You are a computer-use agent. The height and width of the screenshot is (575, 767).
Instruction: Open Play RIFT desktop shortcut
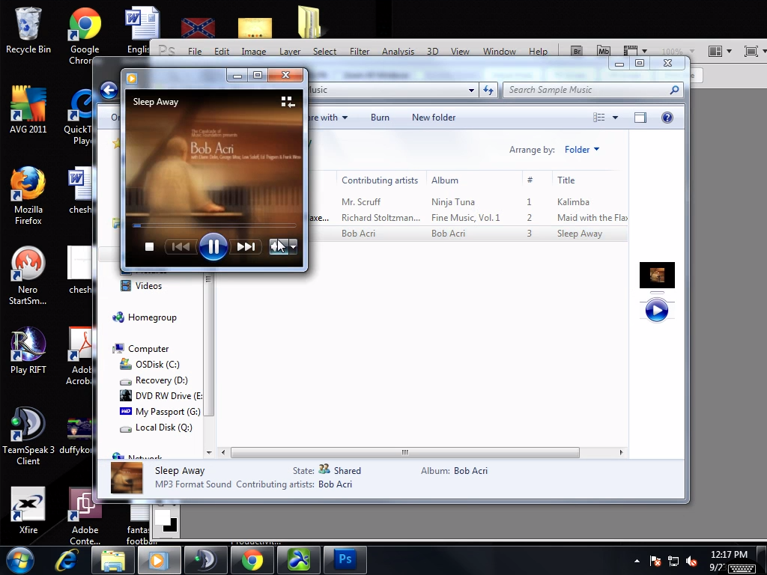pos(28,350)
